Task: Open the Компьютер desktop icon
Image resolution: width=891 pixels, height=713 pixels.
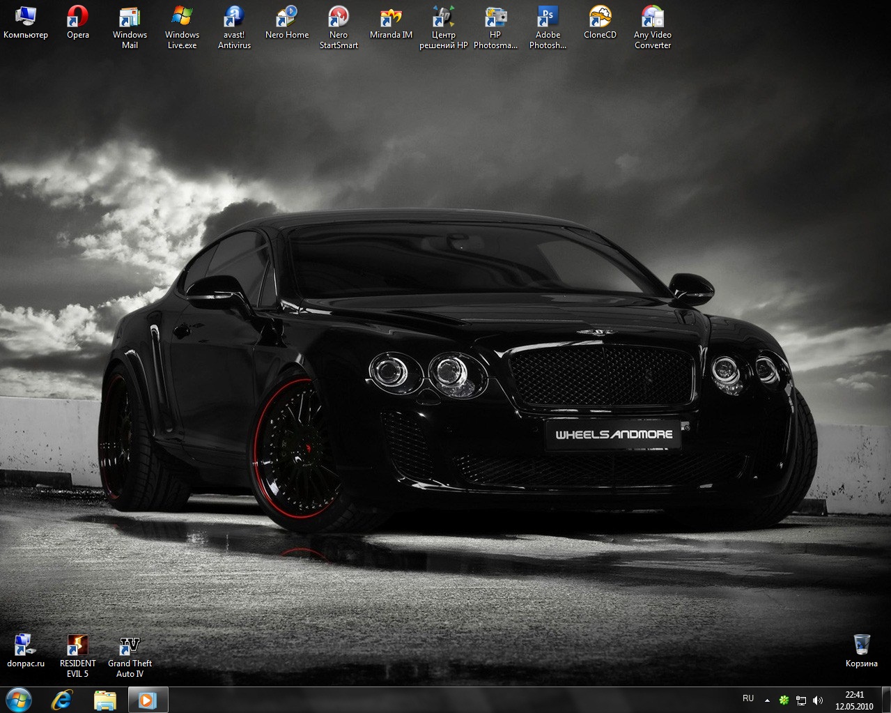Action: click(x=26, y=23)
